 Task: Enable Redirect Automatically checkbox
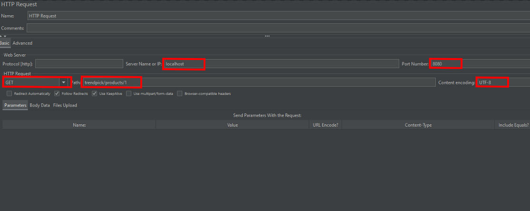click(9, 94)
